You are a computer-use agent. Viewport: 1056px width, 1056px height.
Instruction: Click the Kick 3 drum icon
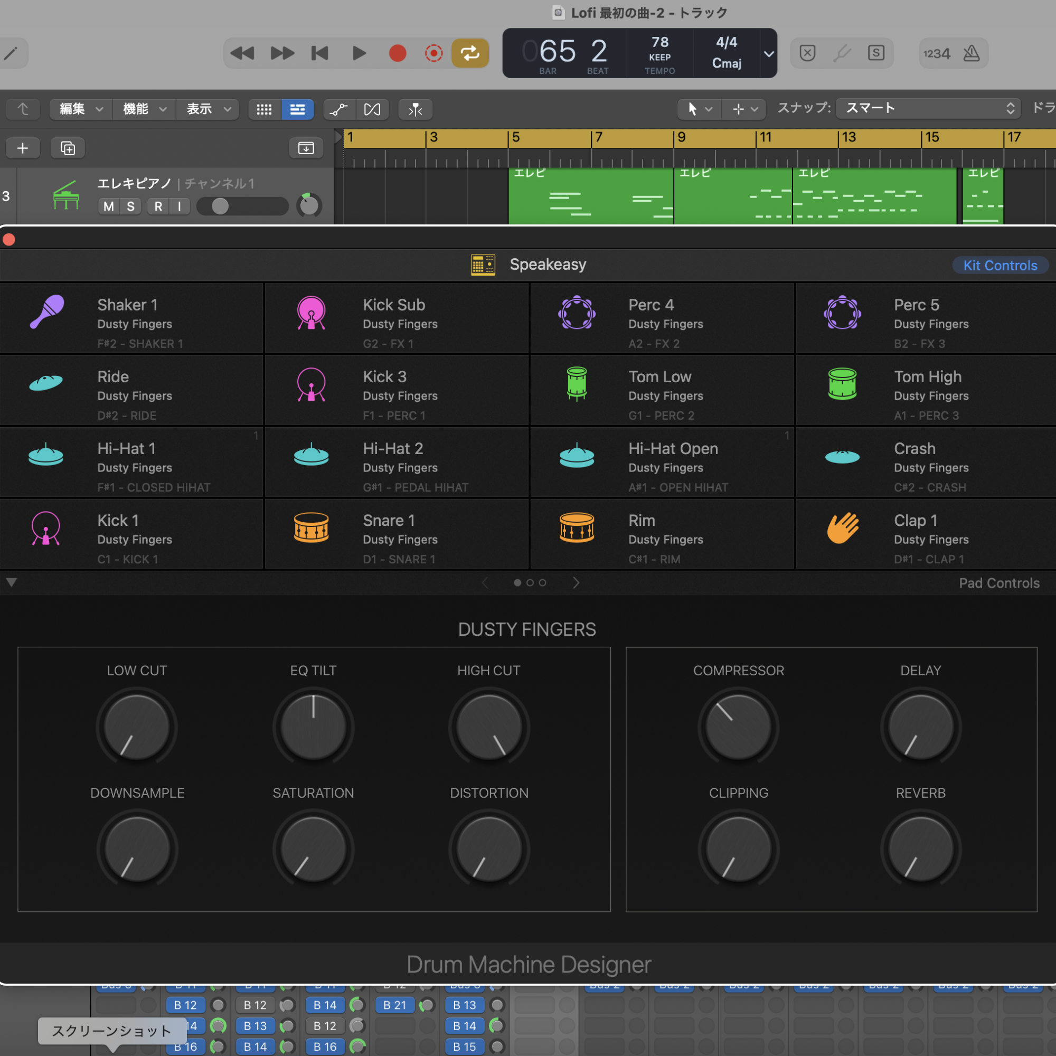(x=312, y=384)
